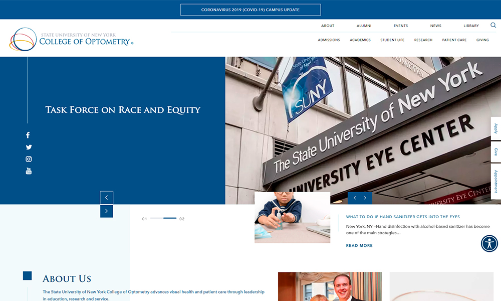Screen dimensions: 501x301
Task: Show next news item arrow
Action: [366, 198]
